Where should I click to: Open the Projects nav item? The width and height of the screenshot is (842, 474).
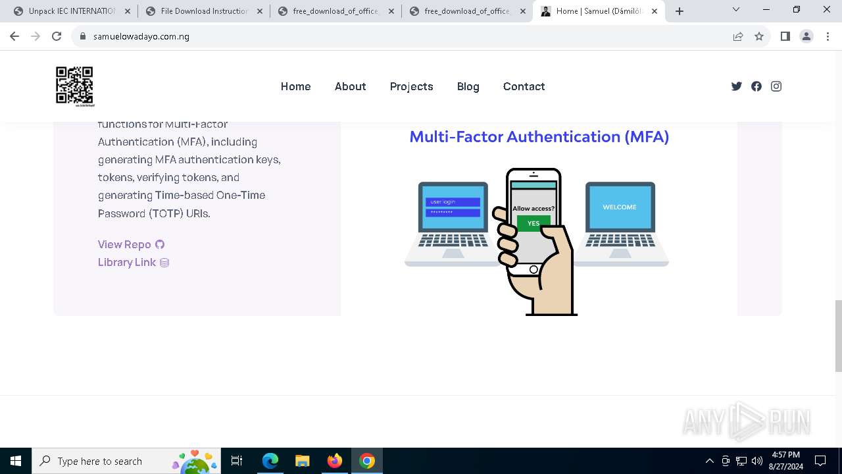click(411, 86)
